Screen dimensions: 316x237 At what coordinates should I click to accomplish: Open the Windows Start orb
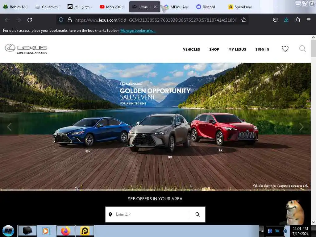8,231
